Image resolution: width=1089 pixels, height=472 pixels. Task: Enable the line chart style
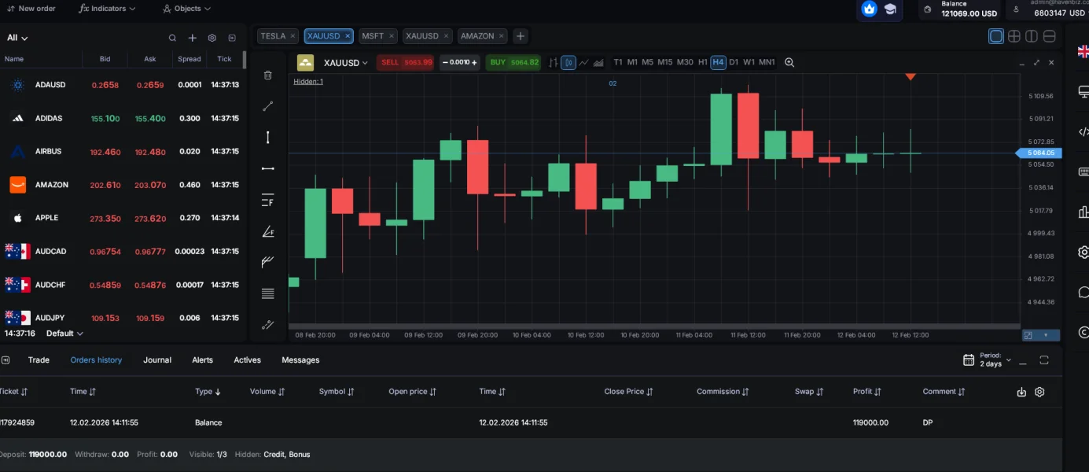point(583,62)
